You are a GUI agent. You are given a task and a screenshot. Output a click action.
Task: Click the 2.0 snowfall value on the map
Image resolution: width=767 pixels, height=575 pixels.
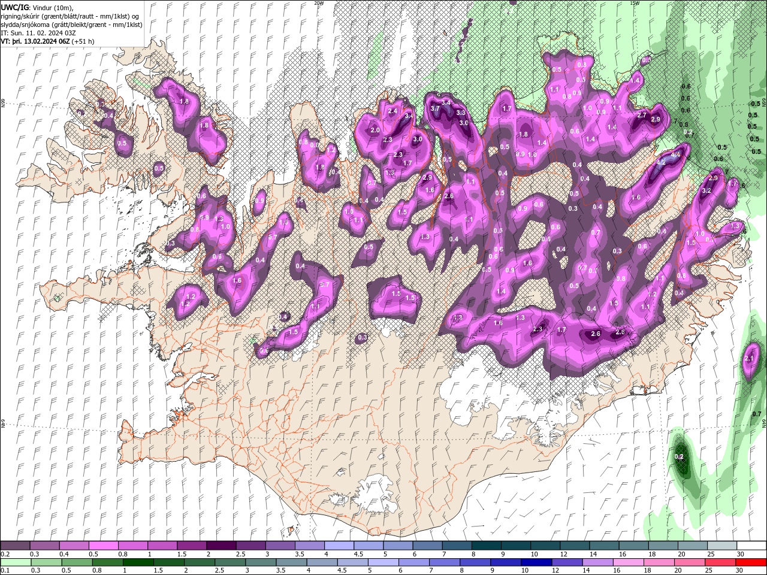pyautogui.click(x=376, y=130)
